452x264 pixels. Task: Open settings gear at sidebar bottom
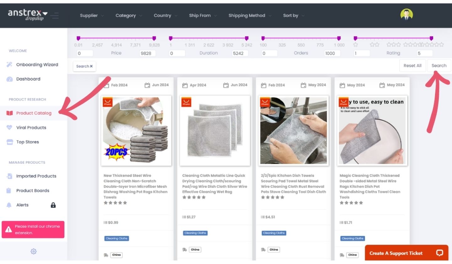(x=34, y=251)
